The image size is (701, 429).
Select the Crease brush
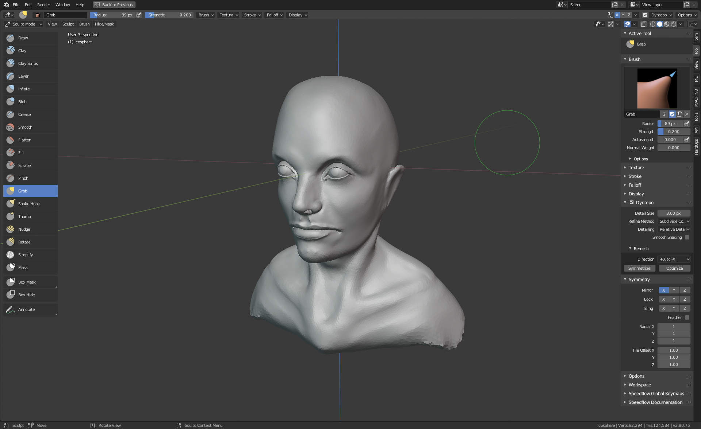click(24, 114)
